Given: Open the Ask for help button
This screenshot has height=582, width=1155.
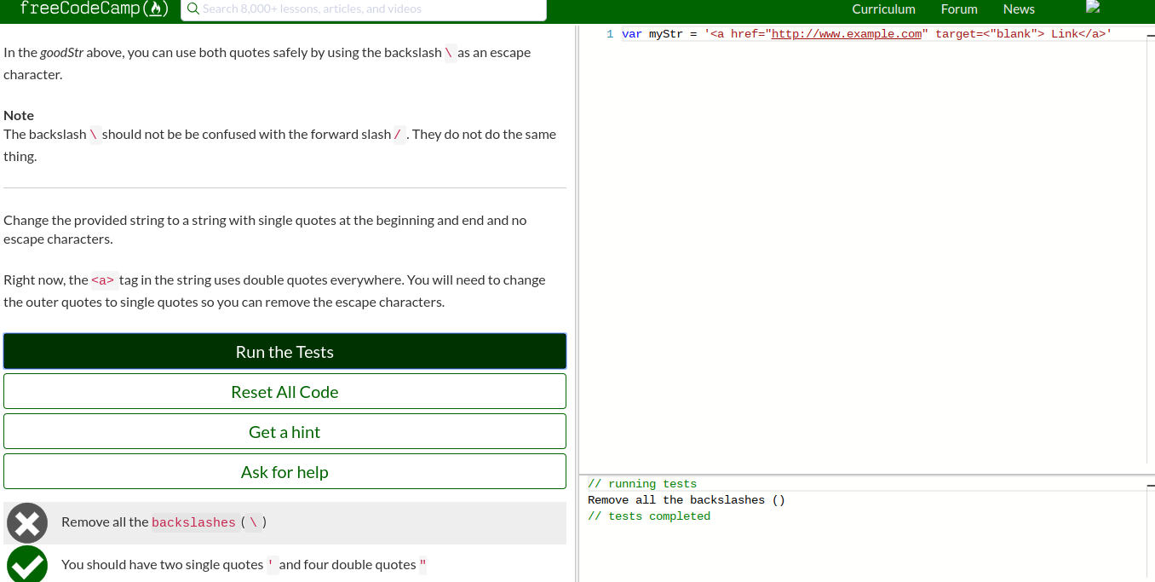Looking at the screenshot, I should (x=284, y=471).
